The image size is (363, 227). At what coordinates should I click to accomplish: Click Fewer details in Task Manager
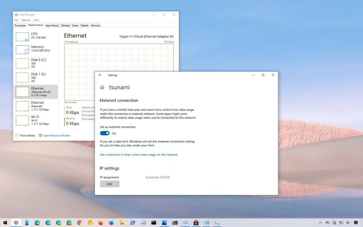coord(28,136)
